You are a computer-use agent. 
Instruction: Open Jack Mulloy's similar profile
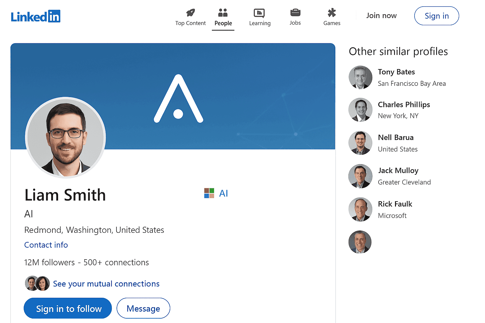coord(398,170)
